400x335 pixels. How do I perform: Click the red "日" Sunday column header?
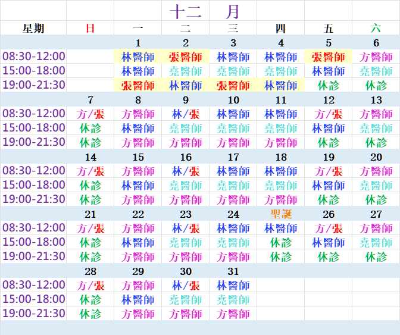[x=90, y=28]
